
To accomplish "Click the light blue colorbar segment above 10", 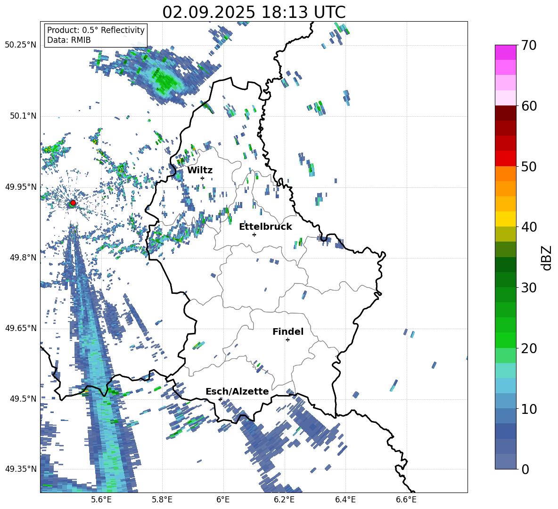I will 505,386.
